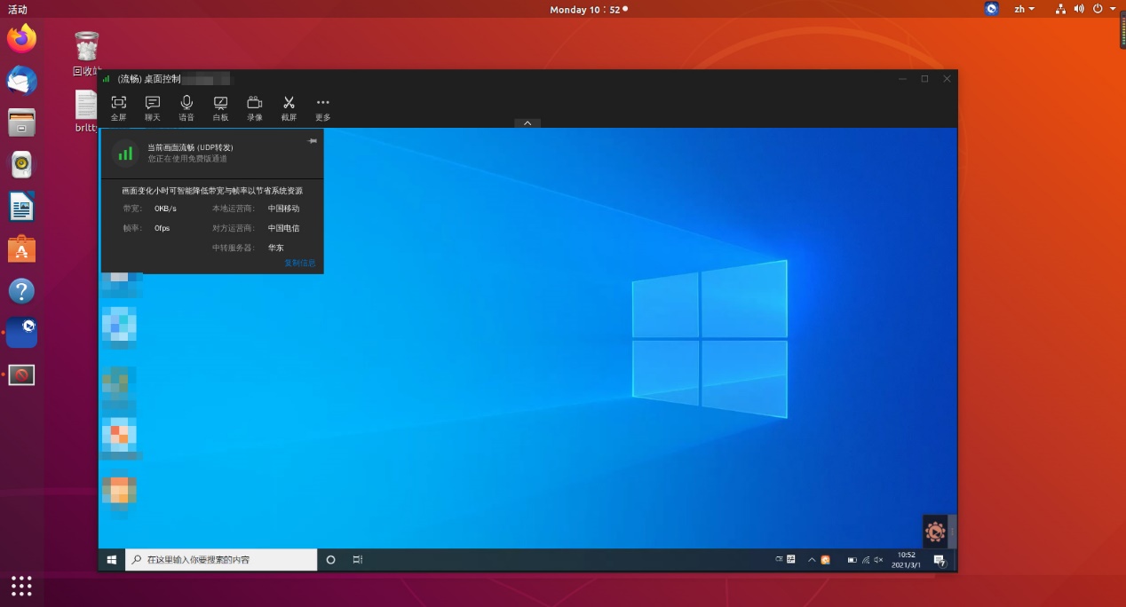Open the zh input language dropdown

click(1025, 9)
